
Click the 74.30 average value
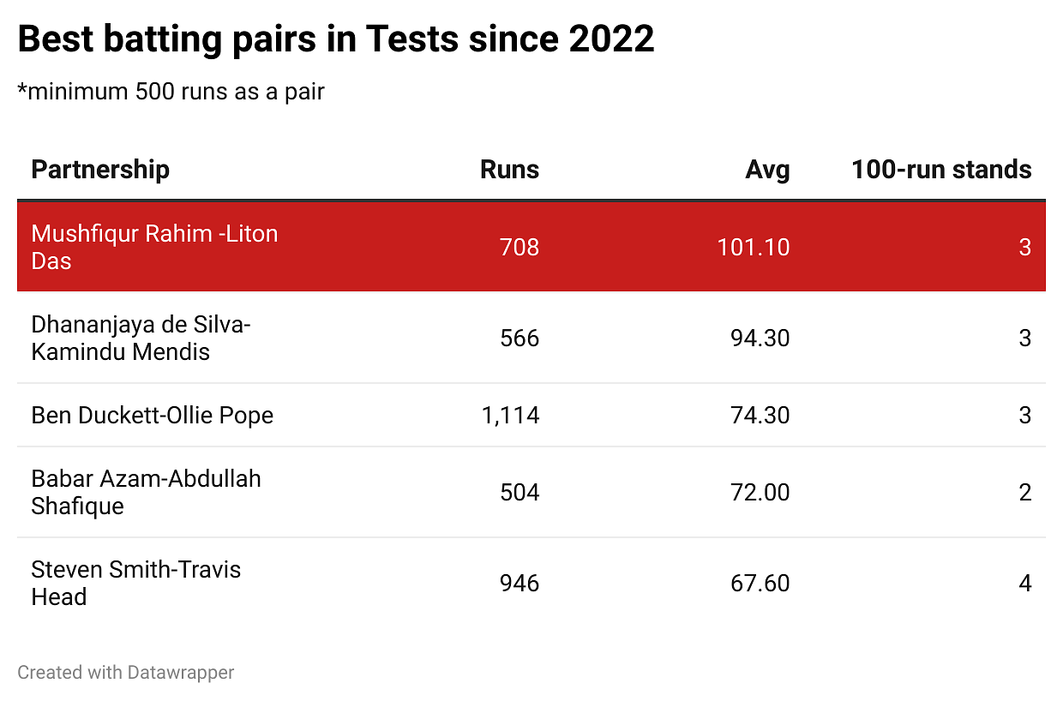pos(760,416)
